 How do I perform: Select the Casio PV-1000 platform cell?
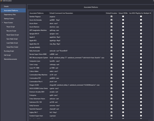(39, 68)
